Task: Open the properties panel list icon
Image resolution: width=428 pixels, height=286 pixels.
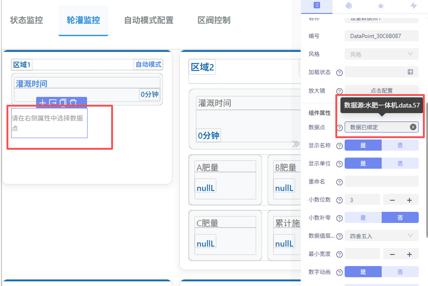Action: tap(316, 6)
